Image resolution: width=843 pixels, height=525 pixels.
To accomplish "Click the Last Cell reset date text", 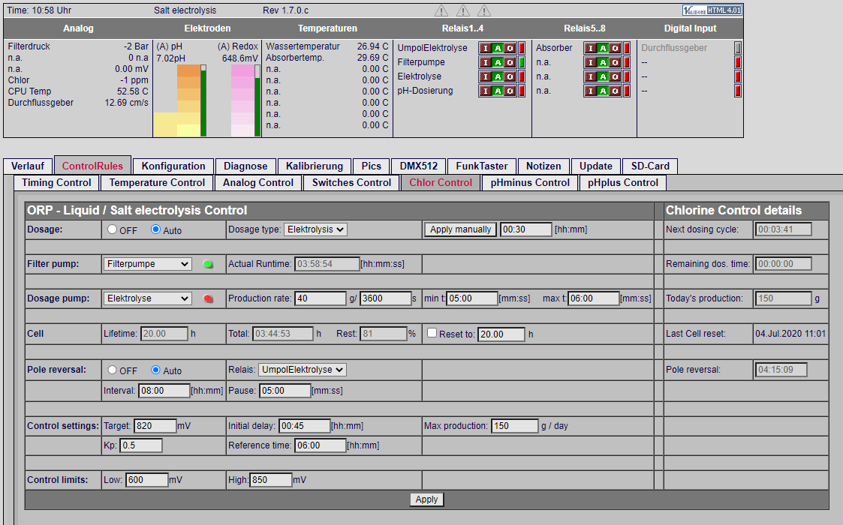I will coord(790,334).
